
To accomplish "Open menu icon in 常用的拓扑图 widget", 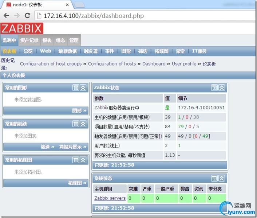I will pyautogui.click(x=76, y=160).
